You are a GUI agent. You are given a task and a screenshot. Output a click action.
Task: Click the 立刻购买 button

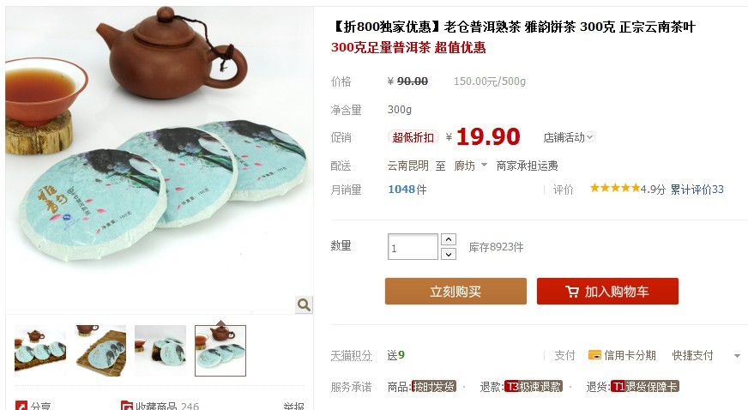coord(455,292)
